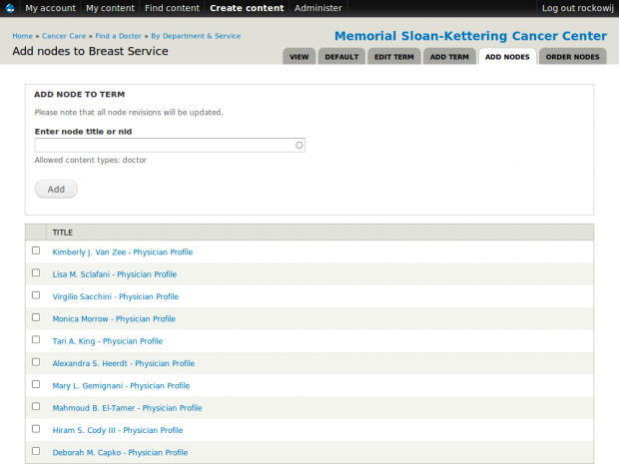This screenshot has width=619, height=464.
Task: Select the Monica Morrow row checkbox
Action: pyautogui.click(x=36, y=318)
